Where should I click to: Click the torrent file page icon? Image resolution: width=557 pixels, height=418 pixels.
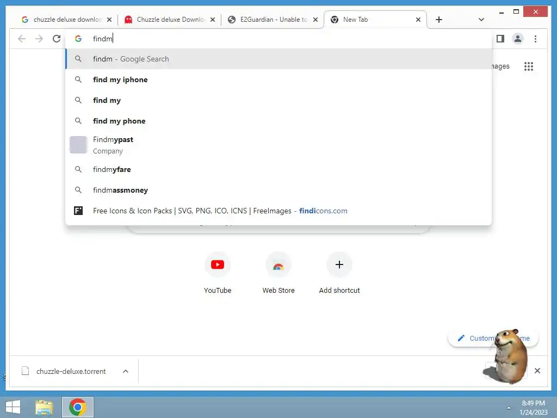[25, 371]
